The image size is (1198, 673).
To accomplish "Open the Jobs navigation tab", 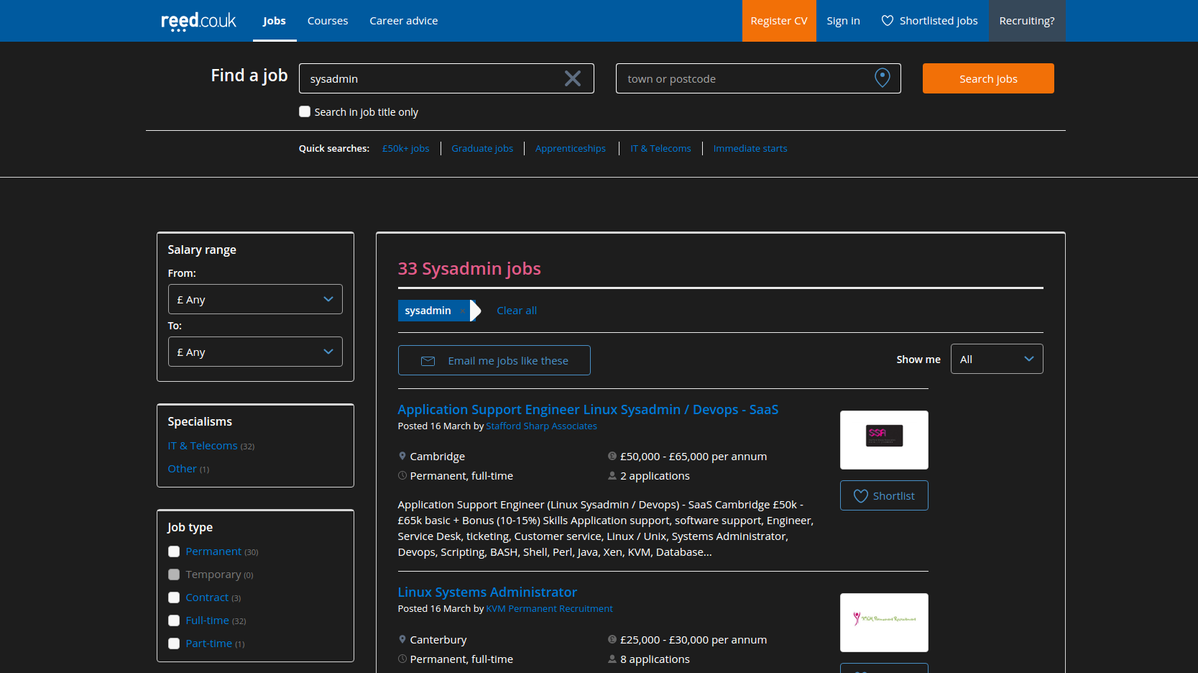I will [275, 21].
